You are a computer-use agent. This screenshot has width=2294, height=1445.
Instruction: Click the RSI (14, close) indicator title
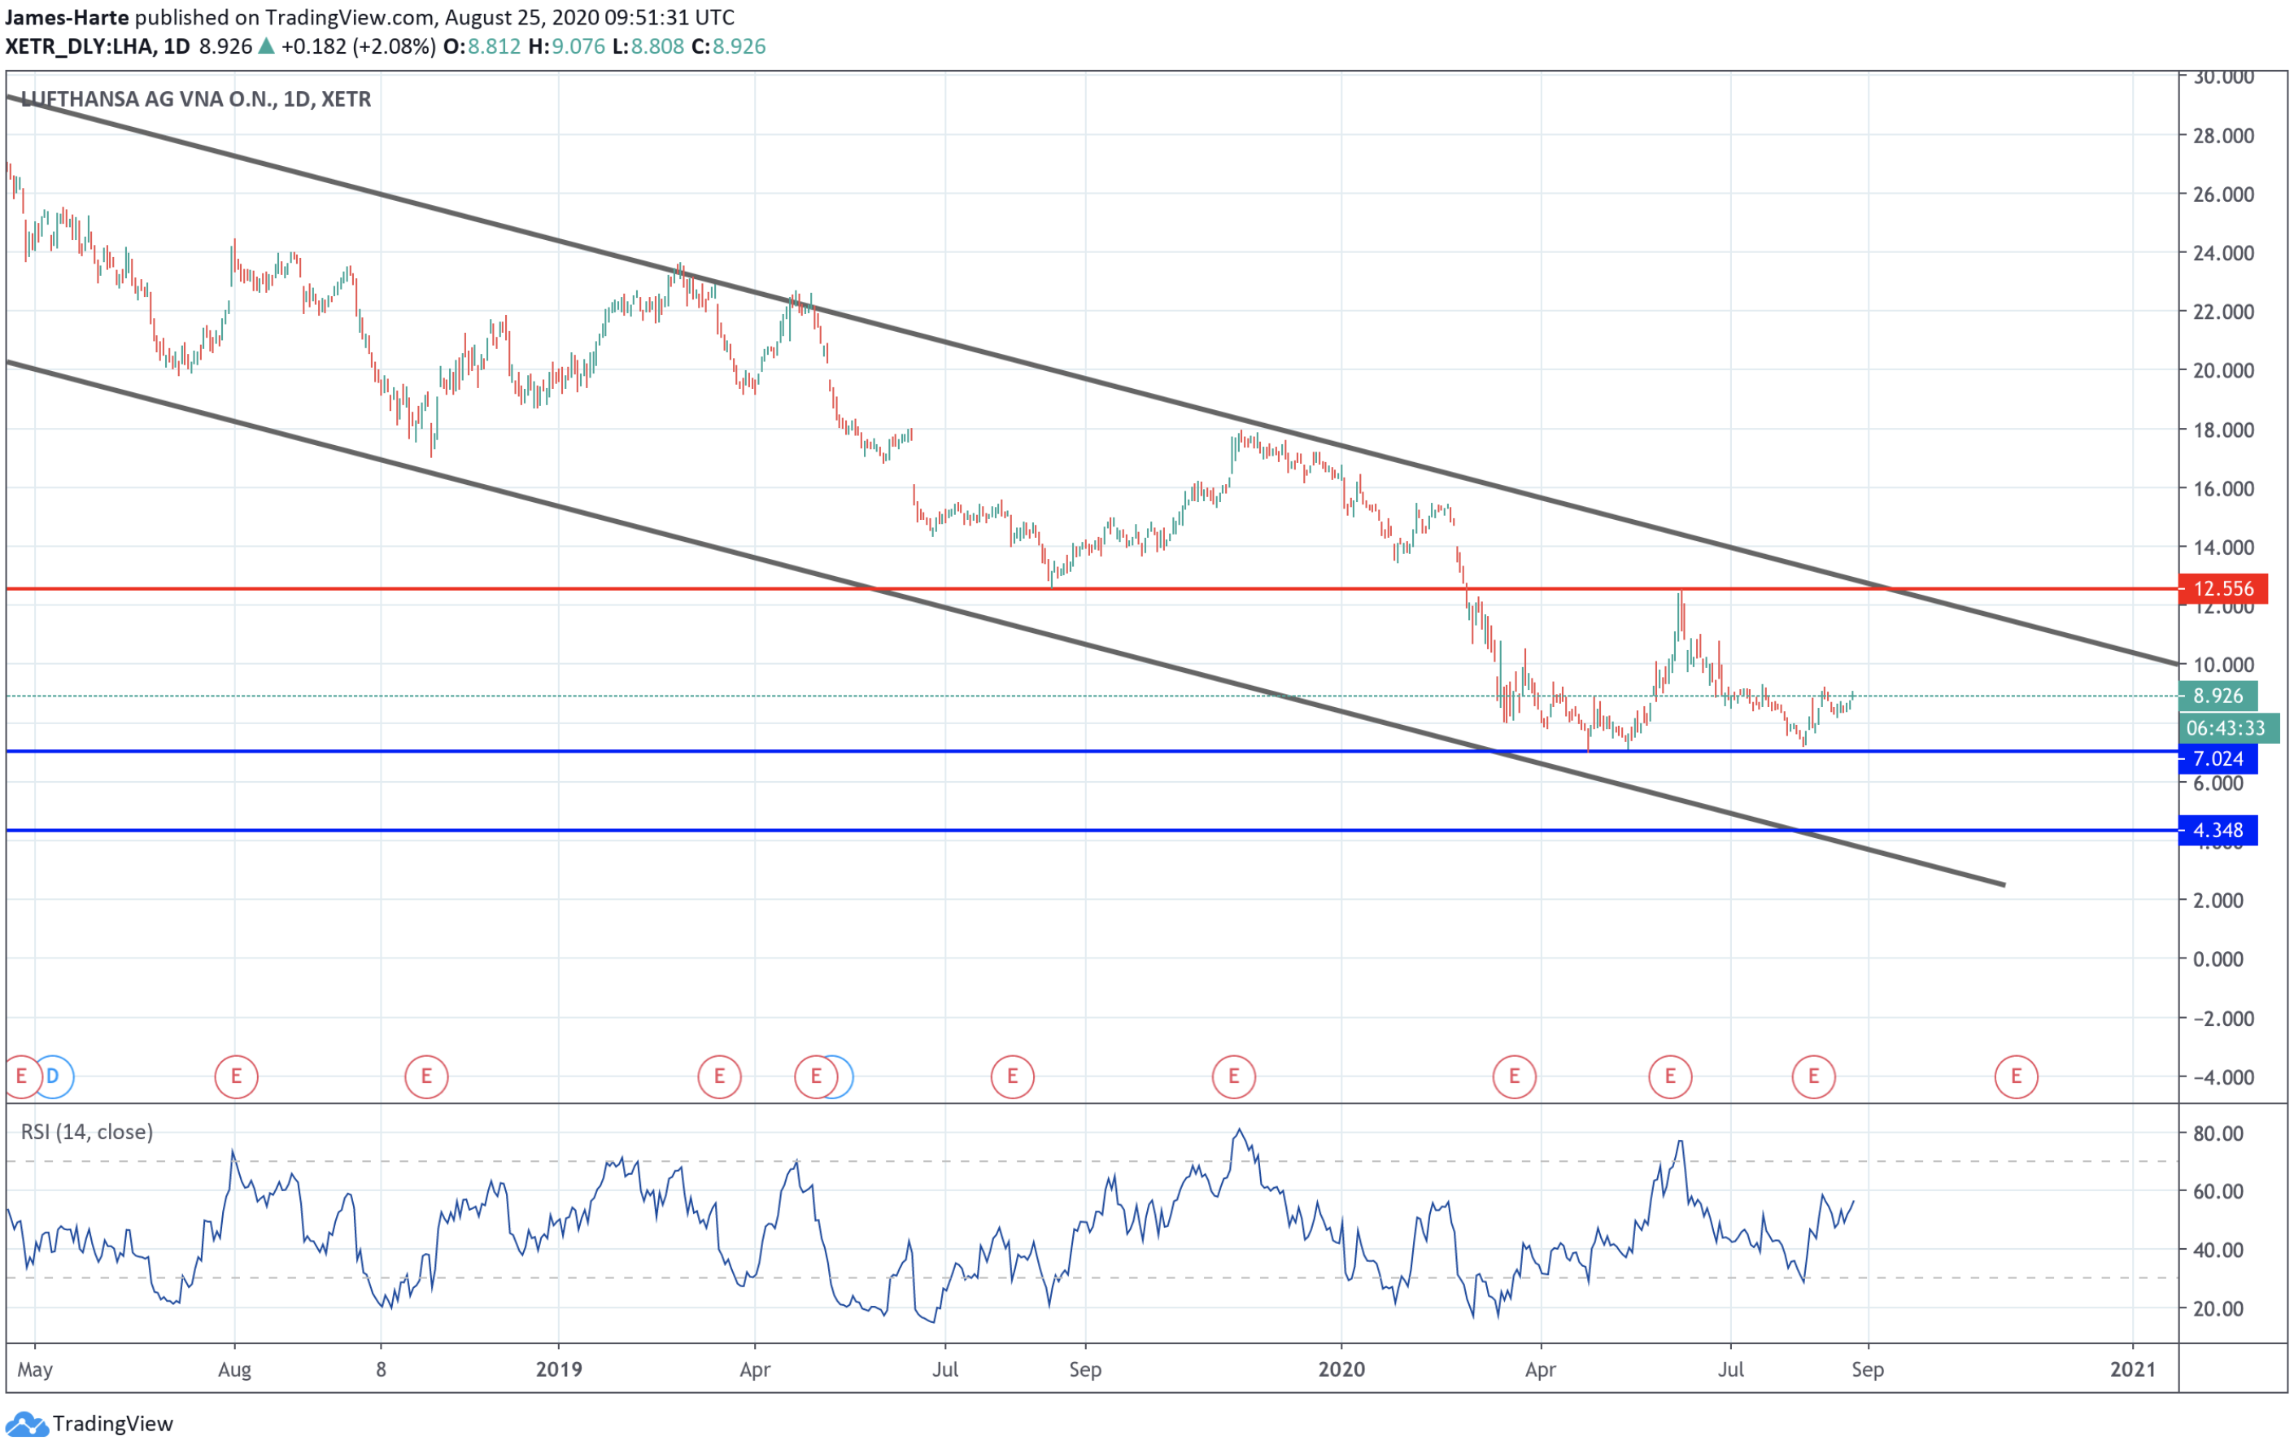[x=87, y=1132]
